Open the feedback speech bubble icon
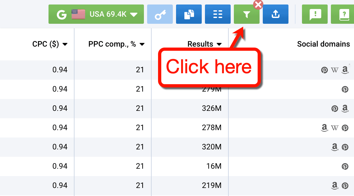The height and width of the screenshot is (196, 354). click(x=314, y=14)
